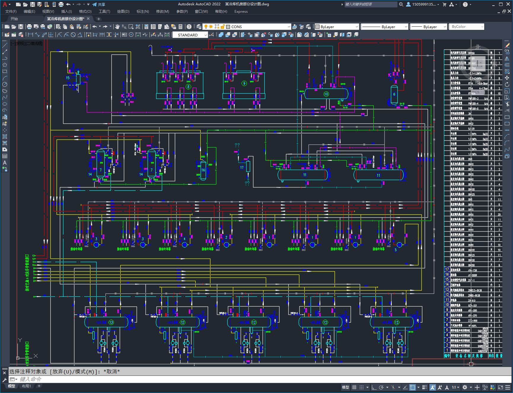This screenshot has width=513, height=393.
Task: Toggle polar tracking in status bar
Action: 381,387
